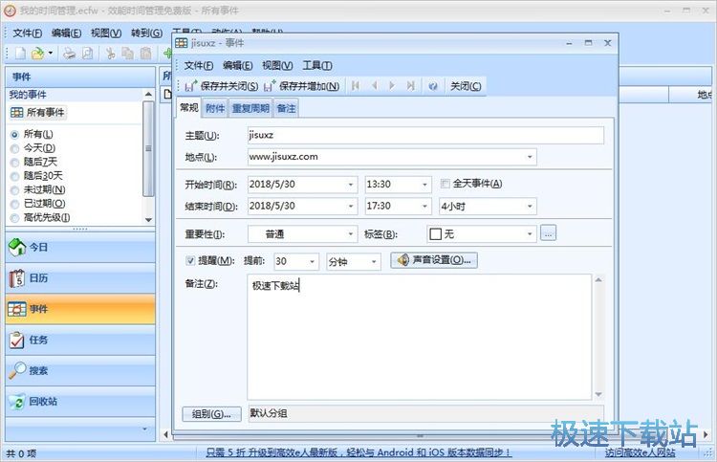Click the Previous record arrow in event toolbar
This screenshot has width=717, height=462.
click(374, 85)
